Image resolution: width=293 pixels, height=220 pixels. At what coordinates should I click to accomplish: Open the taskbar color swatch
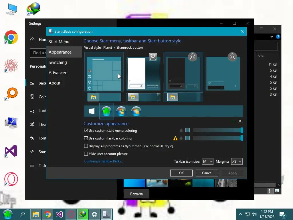pos(187,138)
